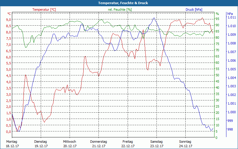The width and height of the screenshot is (238, 149).
Task: Select the "Samstag" day label
Action: pyautogui.click(x=156, y=142)
